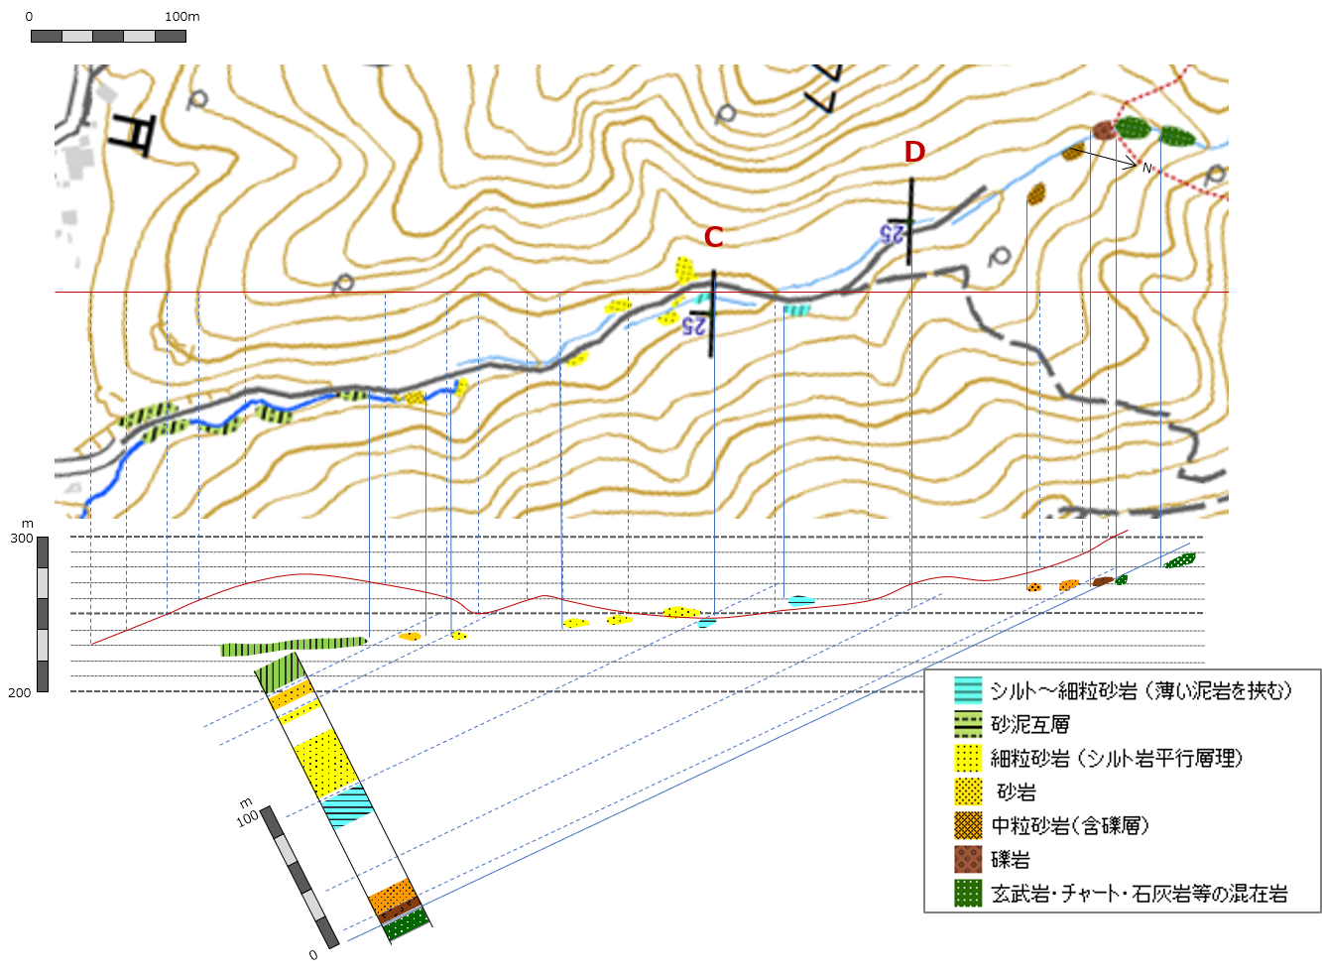Image resolution: width=1322 pixels, height=973 pixels.
Task: Click the 300 elevation label
Action: pos(21,539)
